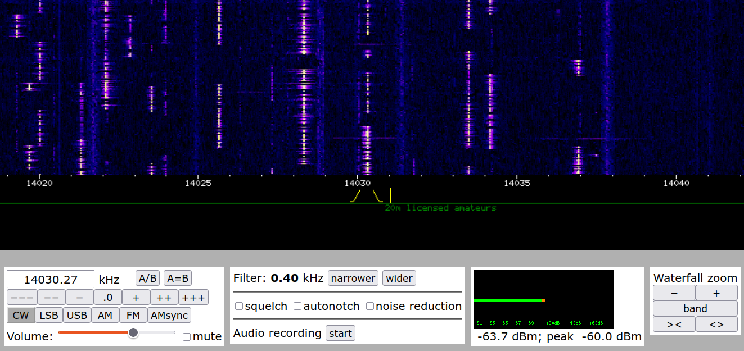Click the frequency input field showing 14030.27

click(51, 279)
